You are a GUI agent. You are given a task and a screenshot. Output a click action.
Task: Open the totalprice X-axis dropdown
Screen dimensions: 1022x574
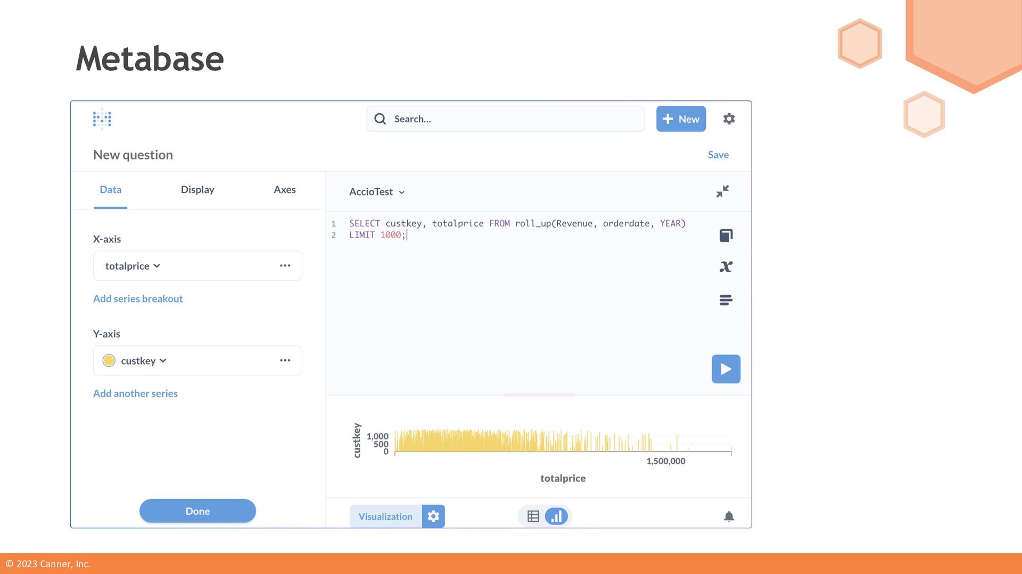[133, 266]
